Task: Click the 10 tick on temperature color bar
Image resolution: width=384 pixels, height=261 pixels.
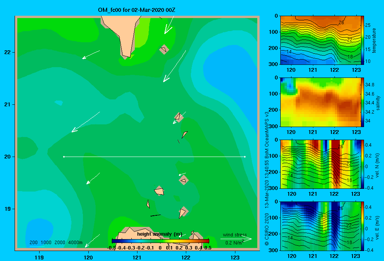Action: pyautogui.click(x=367, y=61)
